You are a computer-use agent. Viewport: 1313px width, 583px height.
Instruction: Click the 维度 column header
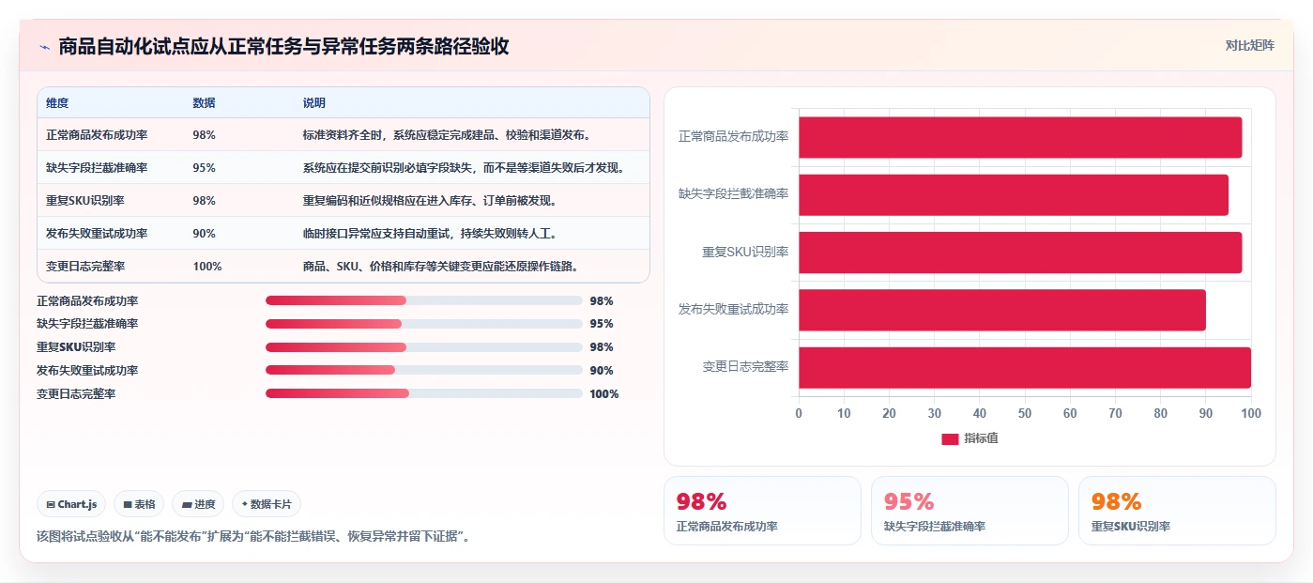pyautogui.click(x=57, y=102)
